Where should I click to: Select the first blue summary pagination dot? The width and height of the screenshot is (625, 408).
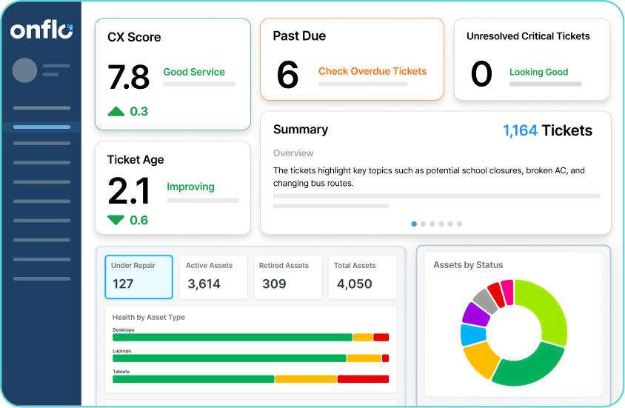[x=414, y=224]
